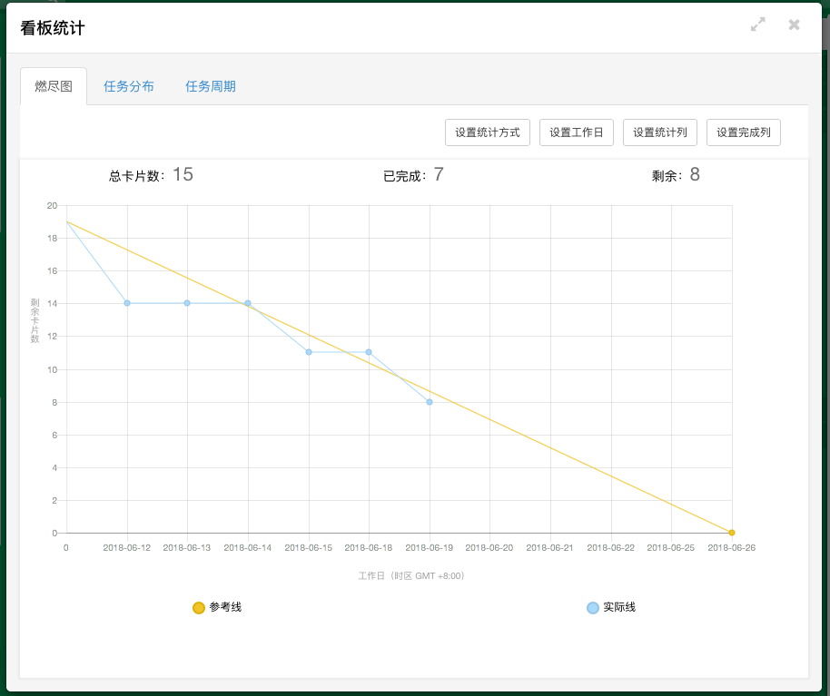The height and width of the screenshot is (696, 830).
Task: Open the 任务周期 tab
Action: click(x=210, y=86)
